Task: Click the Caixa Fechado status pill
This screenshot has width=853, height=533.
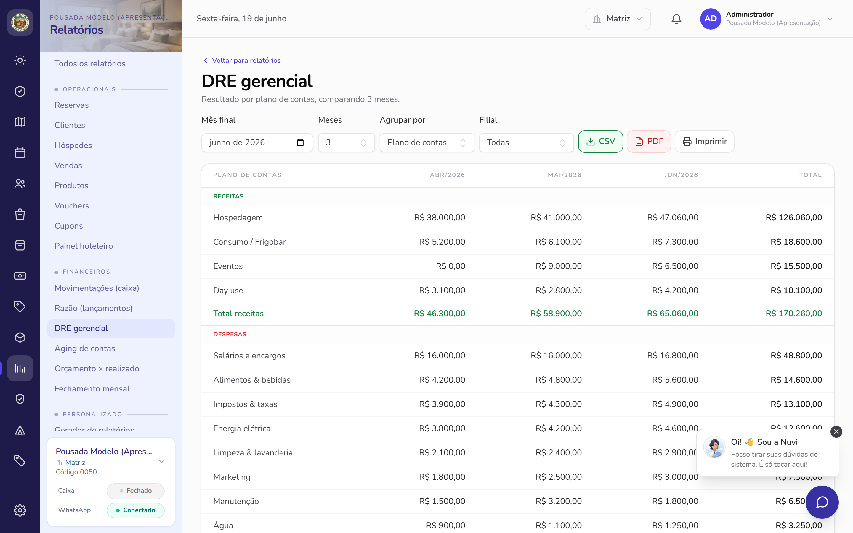Action: tap(135, 491)
